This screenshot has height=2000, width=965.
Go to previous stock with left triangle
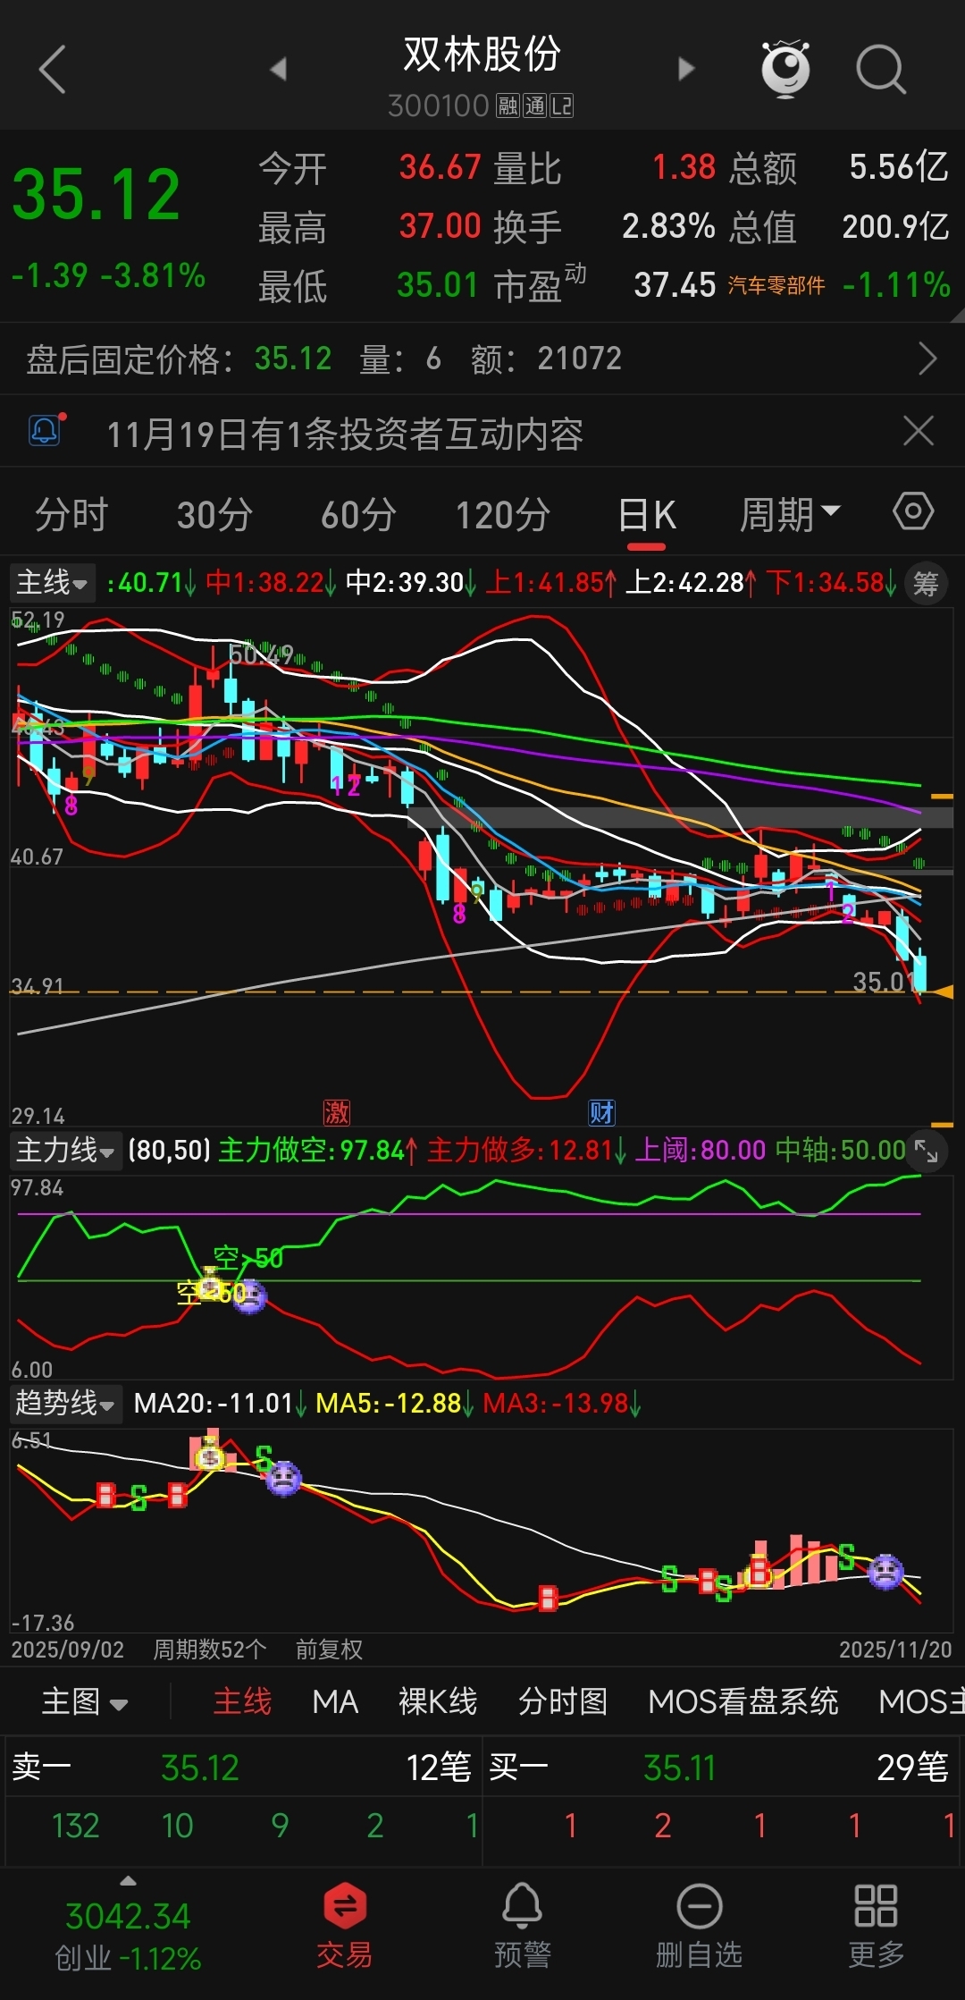[x=279, y=69]
